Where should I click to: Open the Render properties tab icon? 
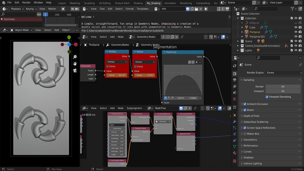click(x=235, y=74)
